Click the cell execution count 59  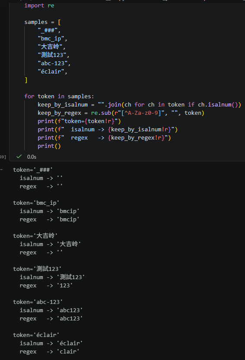pyautogui.click(x=3, y=157)
